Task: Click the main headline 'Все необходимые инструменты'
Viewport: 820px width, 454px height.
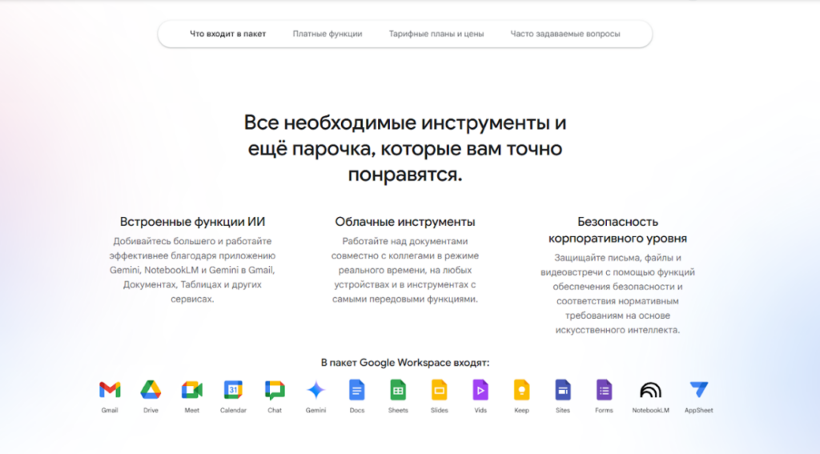Action: pos(404,149)
